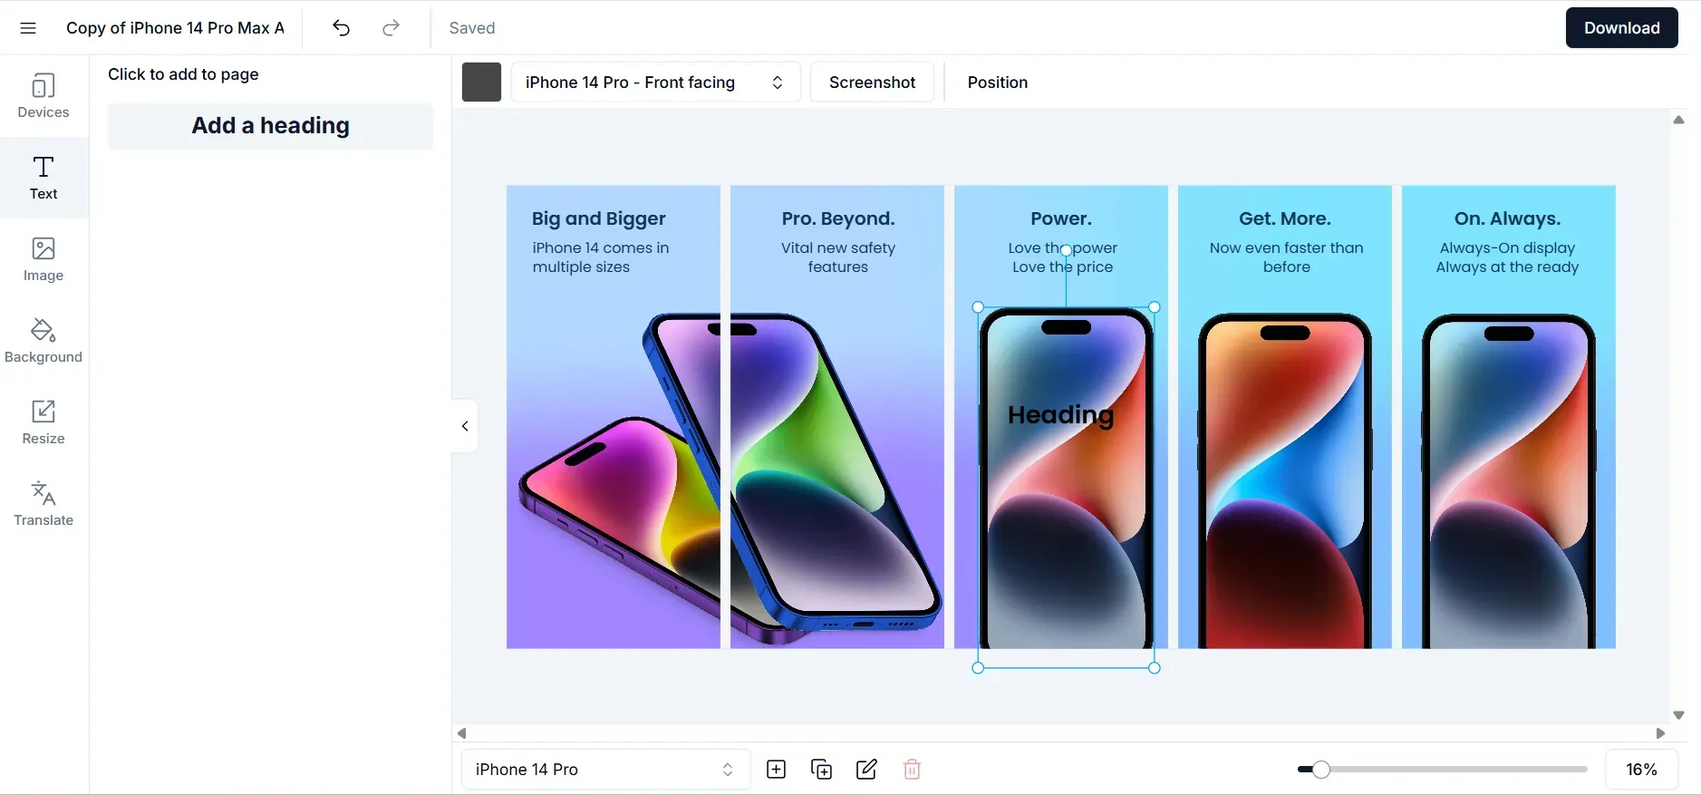Screen dimensions: 1701x795
Task: Click bottom-right selection handle of phone
Action: [1155, 668]
